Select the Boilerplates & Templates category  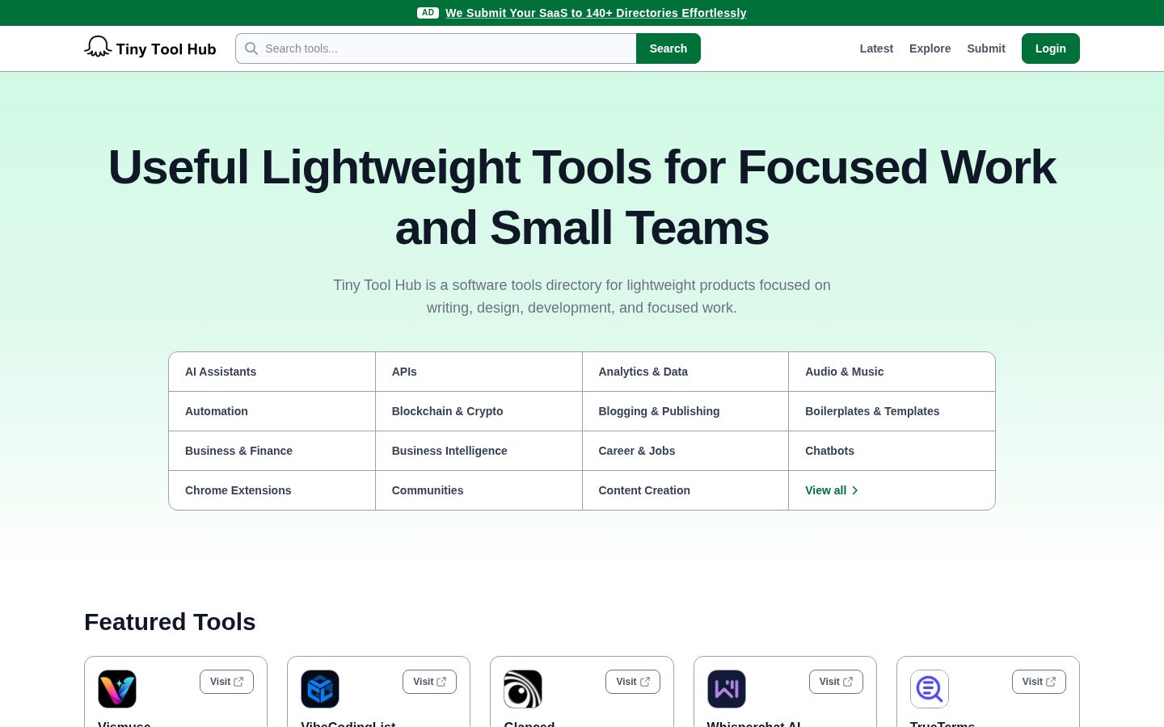(x=892, y=411)
